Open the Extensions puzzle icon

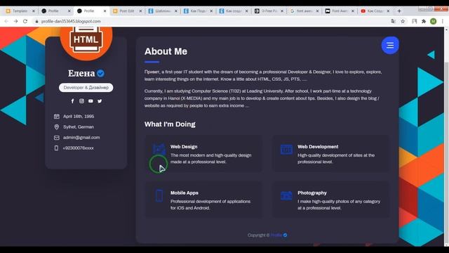[x=424, y=21]
